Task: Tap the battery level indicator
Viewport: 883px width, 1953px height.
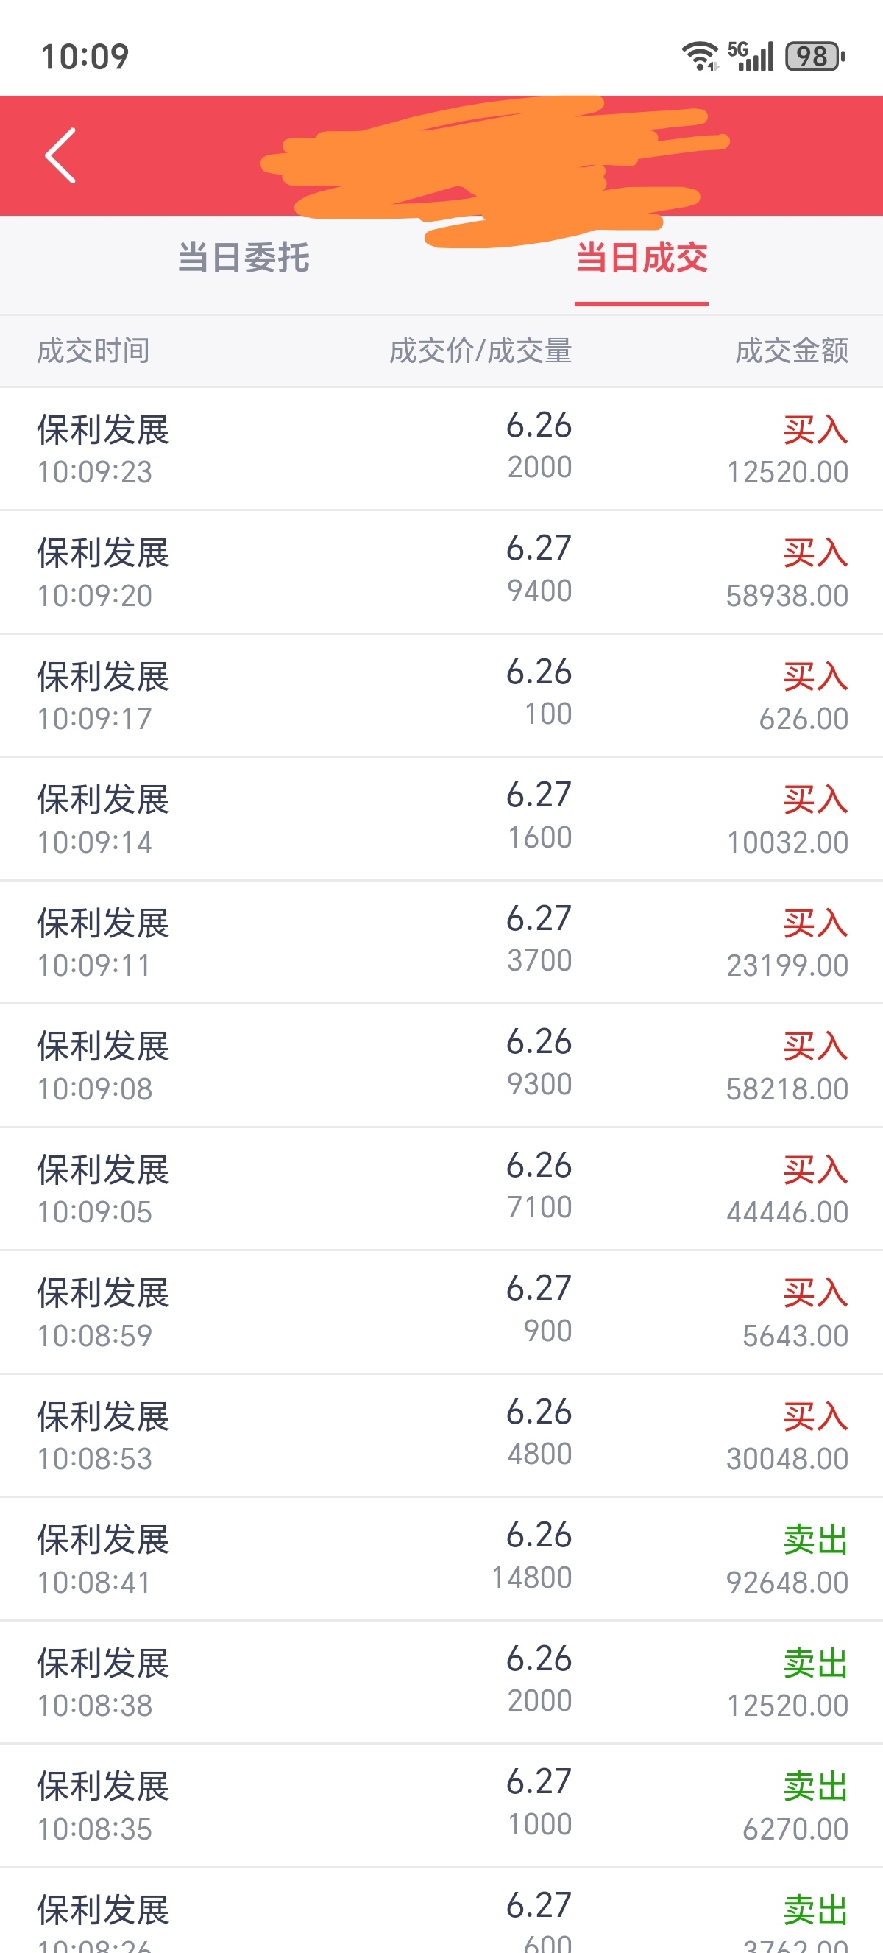Action: click(x=814, y=56)
